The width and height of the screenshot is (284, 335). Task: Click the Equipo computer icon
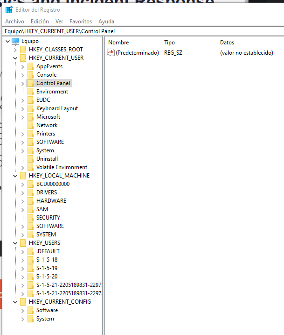coord(15,41)
